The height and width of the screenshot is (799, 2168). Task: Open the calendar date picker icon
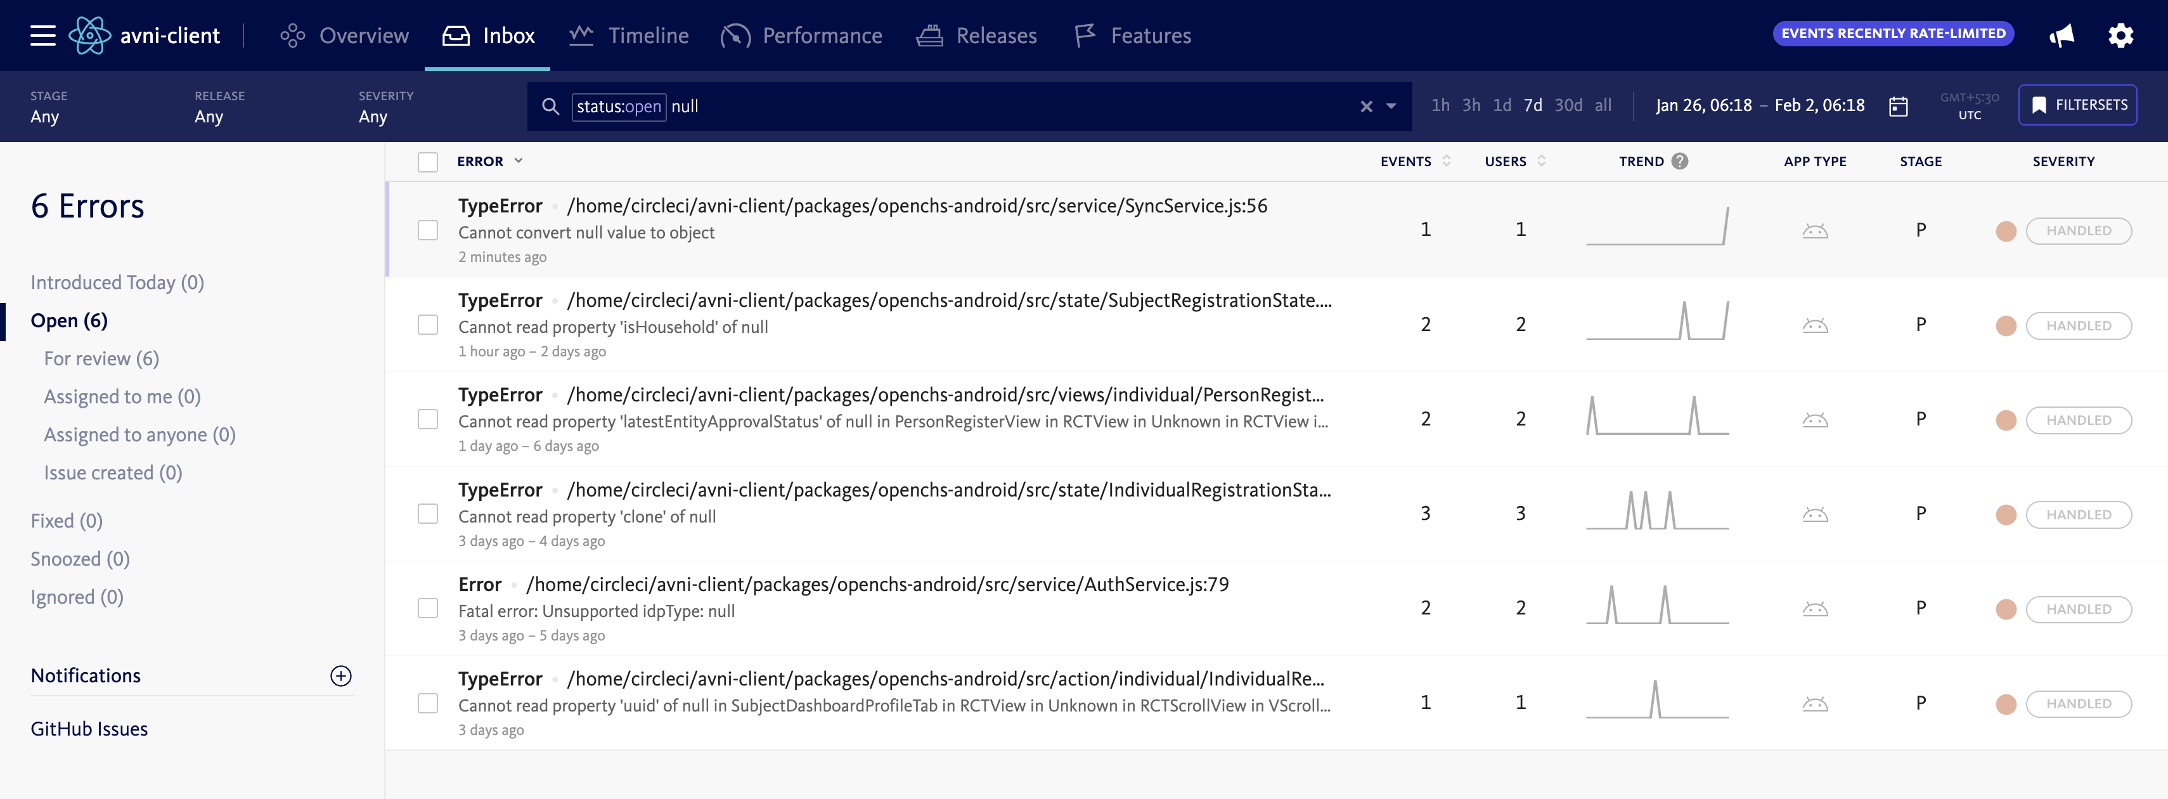pyautogui.click(x=1898, y=106)
